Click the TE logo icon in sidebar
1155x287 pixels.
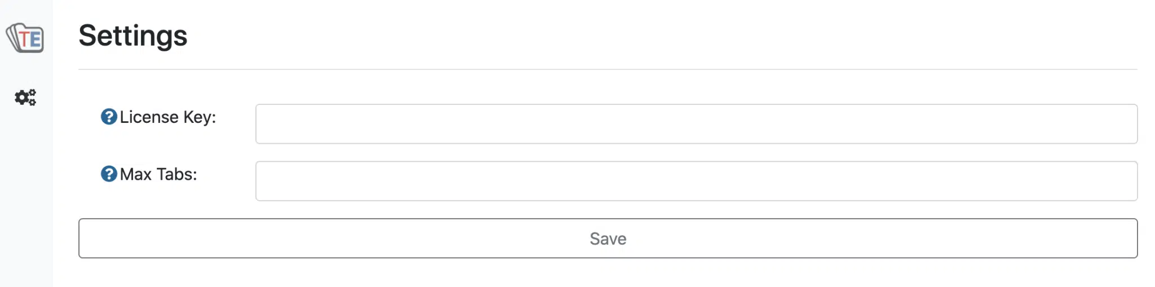[25, 38]
